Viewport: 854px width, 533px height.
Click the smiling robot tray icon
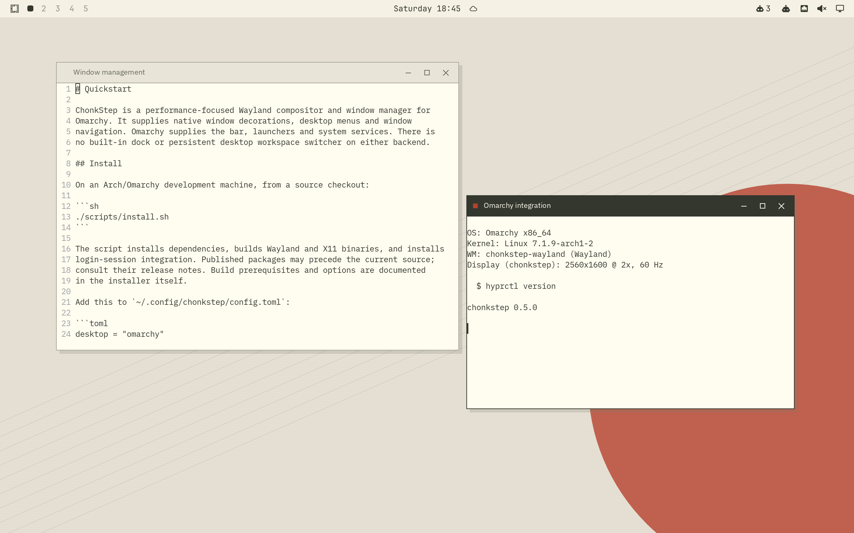(x=786, y=8)
